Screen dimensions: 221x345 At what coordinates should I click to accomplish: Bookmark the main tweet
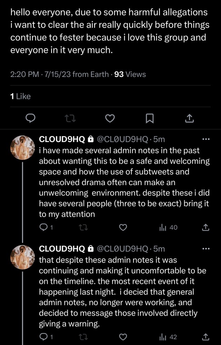150,118
